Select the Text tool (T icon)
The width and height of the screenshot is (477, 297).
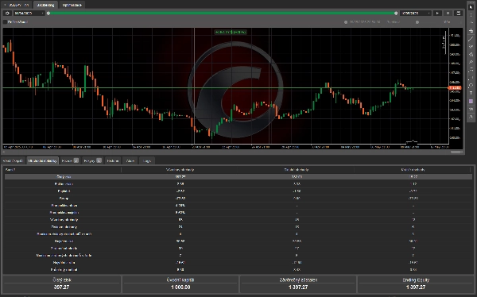[471, 94]
